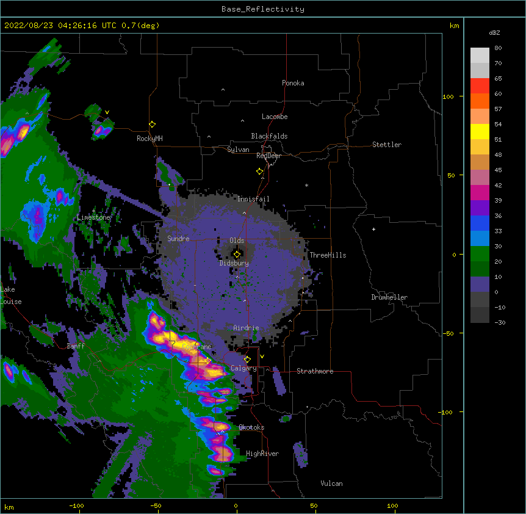
Task: Pick the salmon 54-57 dBZ legend swatch
Action: click(480, 116)
